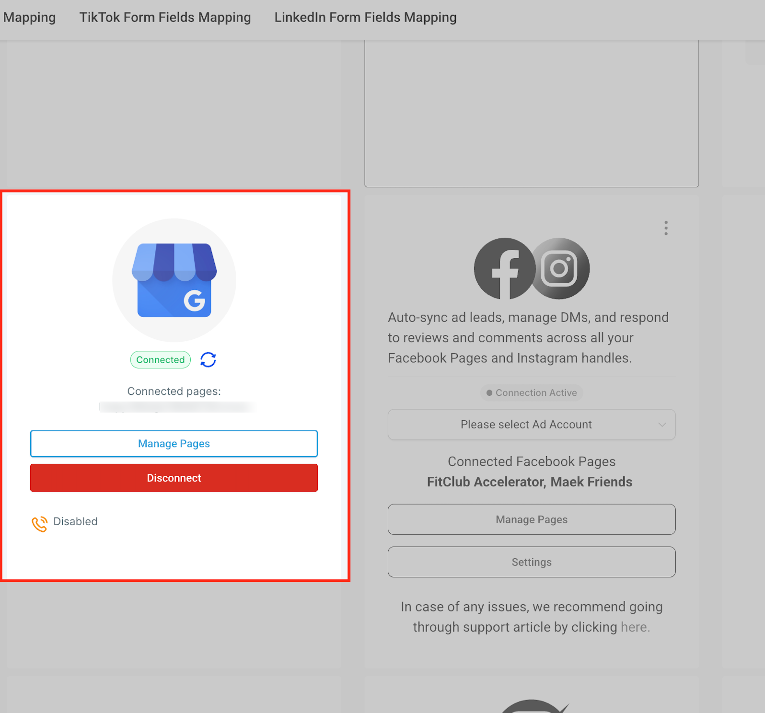Open the three-dot menu on Facebook card

click(x=666, y=228)
